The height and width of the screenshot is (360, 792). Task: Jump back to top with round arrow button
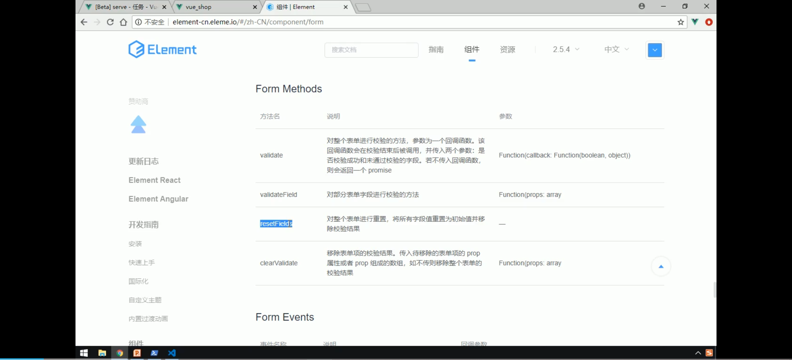tap(661, 267)
